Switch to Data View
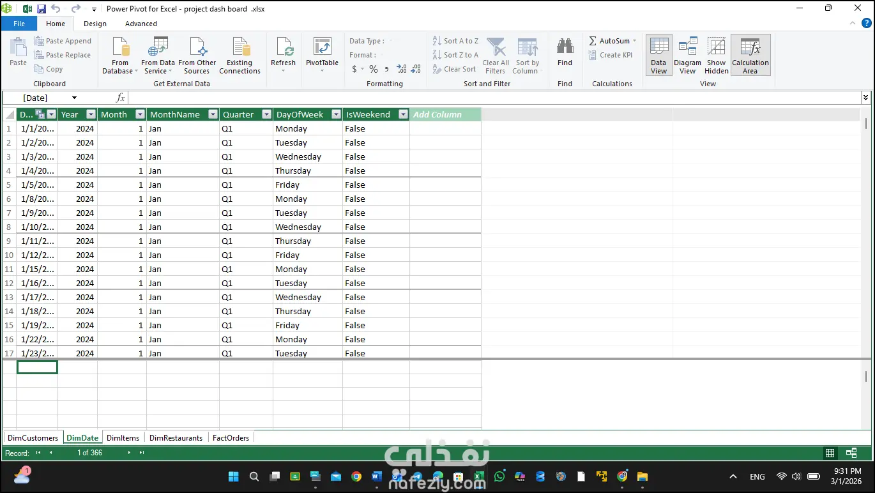 (x=658, y=56)
